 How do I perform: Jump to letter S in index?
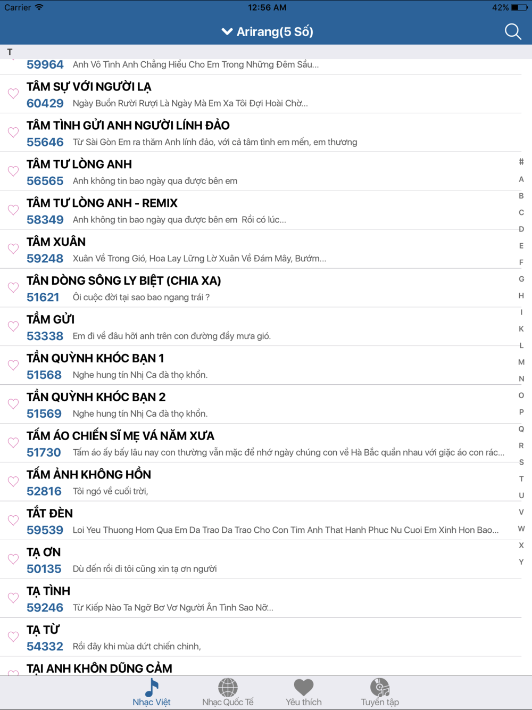521,462
